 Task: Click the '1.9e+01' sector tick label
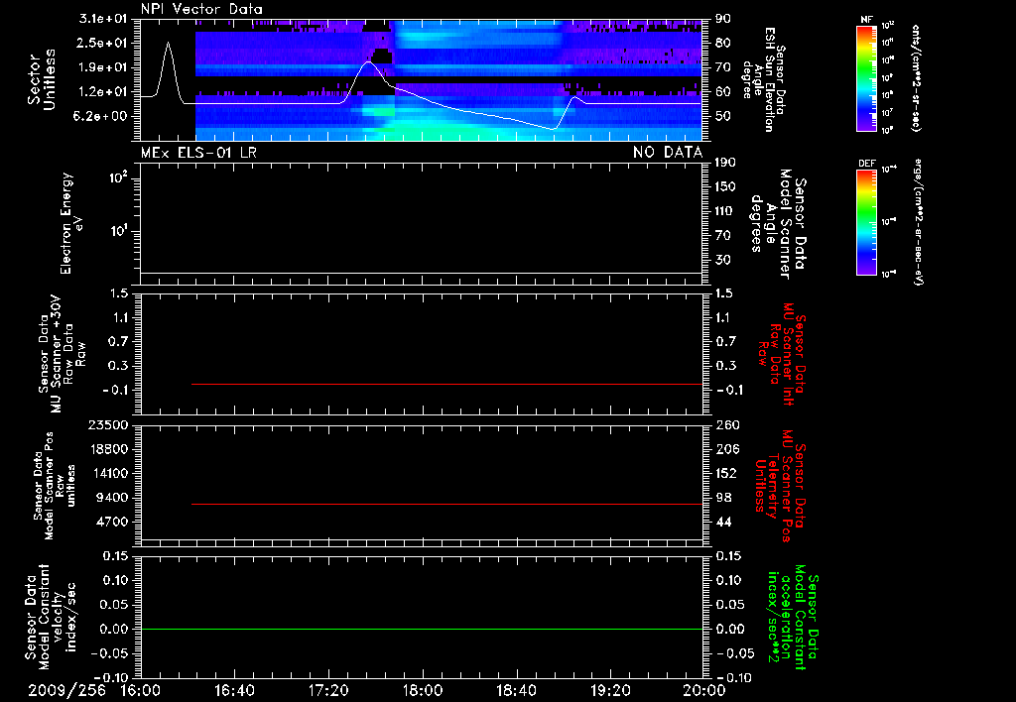tap(103, 67)
